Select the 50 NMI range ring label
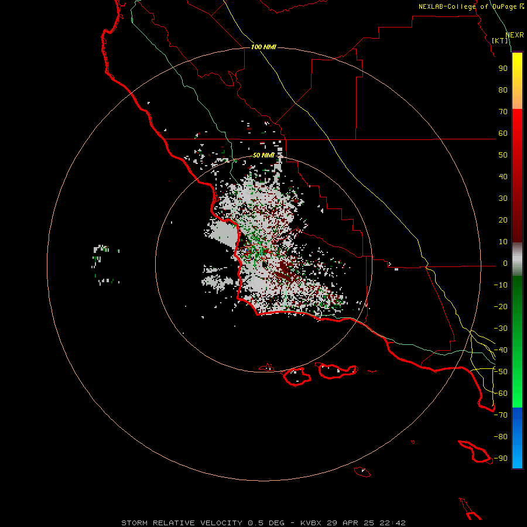 [263, 155]
